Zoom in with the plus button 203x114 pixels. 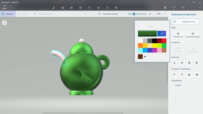click(150, 14)
